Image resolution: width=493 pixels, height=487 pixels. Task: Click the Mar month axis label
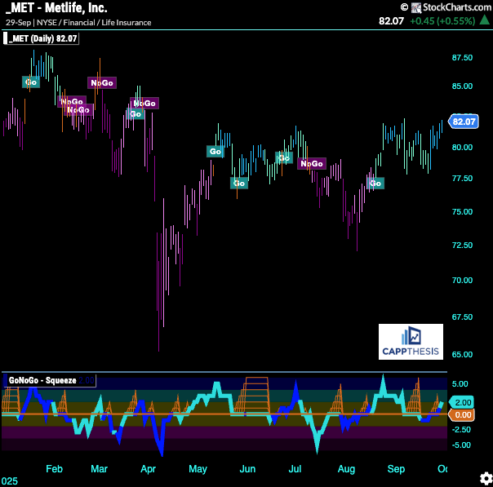tap(99, 469)
